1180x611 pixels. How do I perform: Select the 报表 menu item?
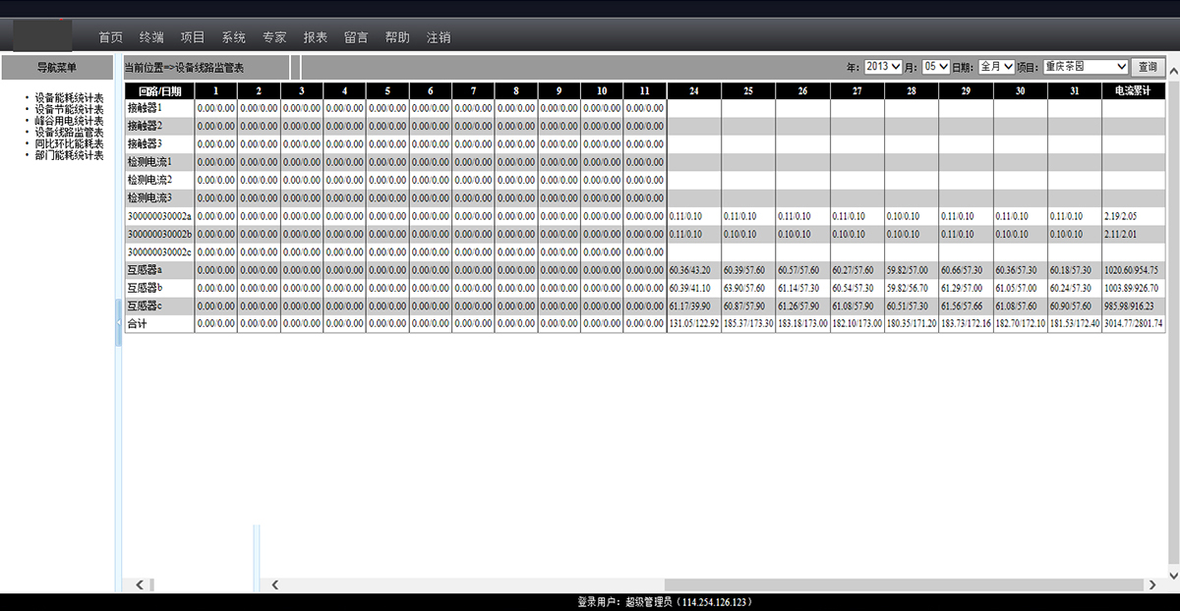click(x=316, y=37)
